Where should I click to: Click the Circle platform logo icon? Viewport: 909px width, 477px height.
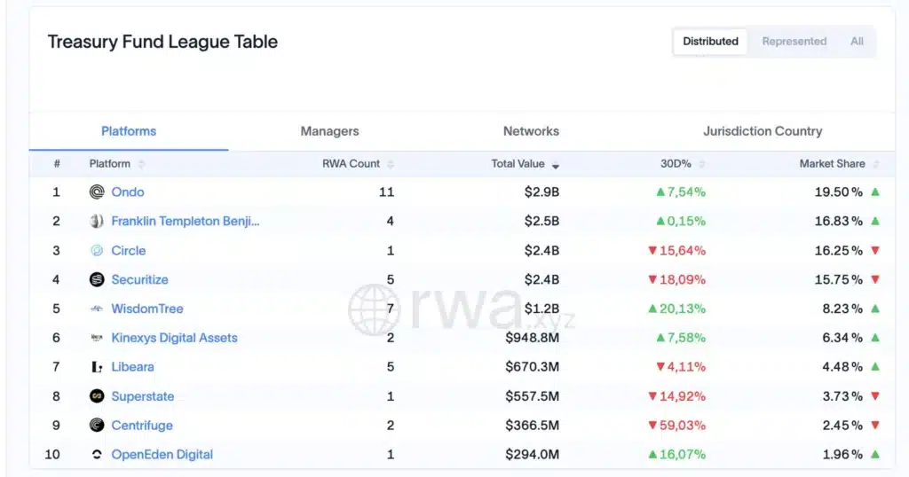point(97,251)
